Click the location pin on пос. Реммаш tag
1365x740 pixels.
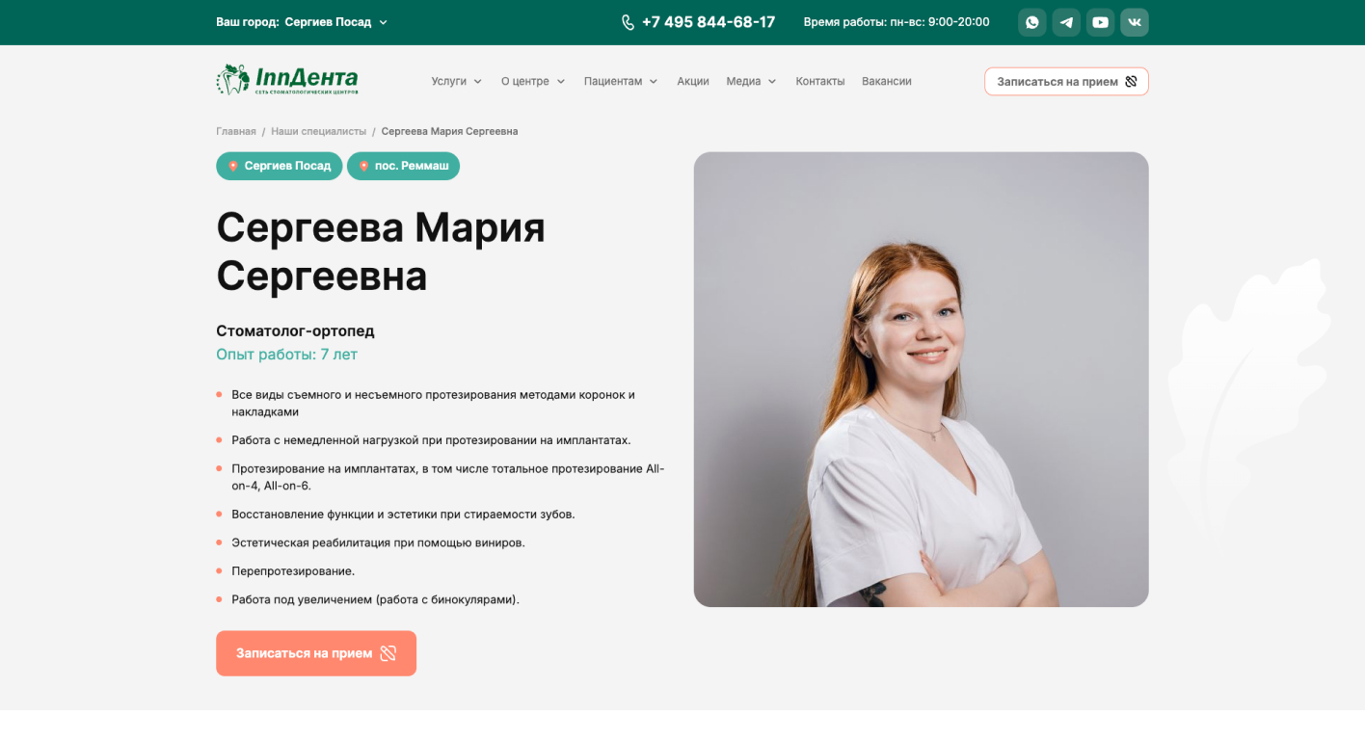tap(363, 166)
